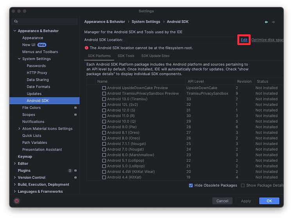This screenshot has width=293, height=219.
Task: Collapse the Appearance & Behavior tree node
Action: tap(15, 31)
